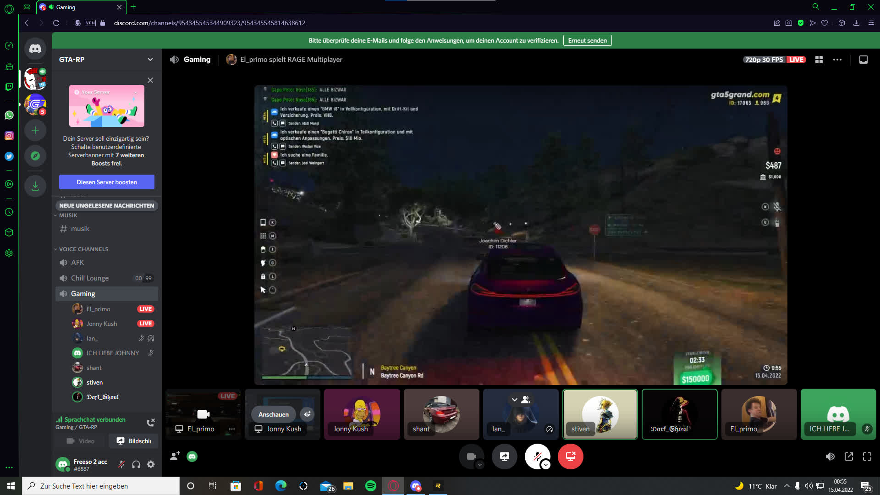The width and height of the screenshot is (880, 495).
Task: Disconnect from voice chat icon
Action: pyautogui.click(x=150, y=422)
